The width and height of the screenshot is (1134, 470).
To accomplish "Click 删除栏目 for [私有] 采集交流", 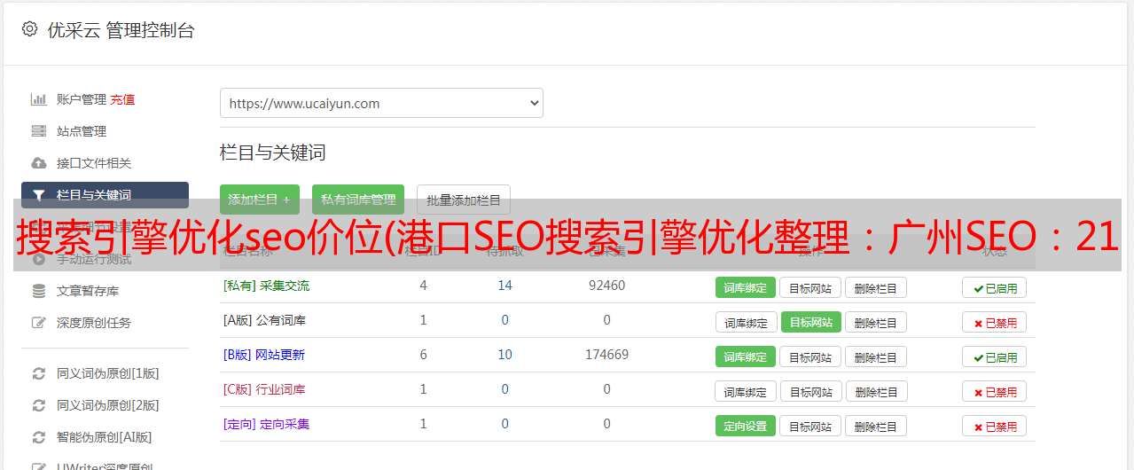I will [875, 287].
